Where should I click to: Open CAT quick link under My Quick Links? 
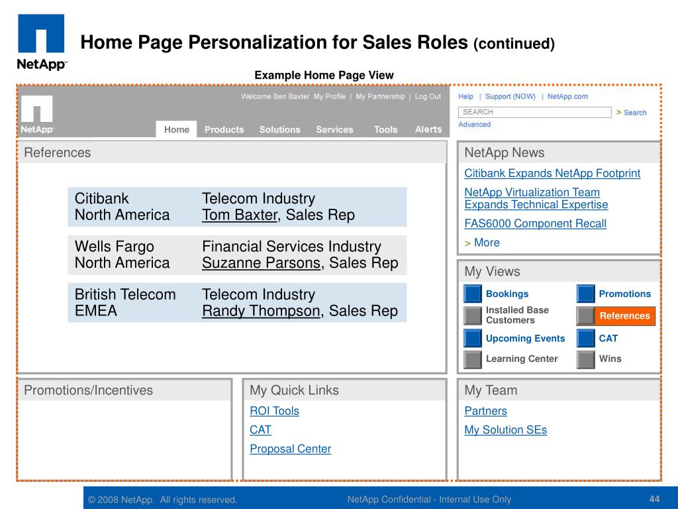(261, 429)
